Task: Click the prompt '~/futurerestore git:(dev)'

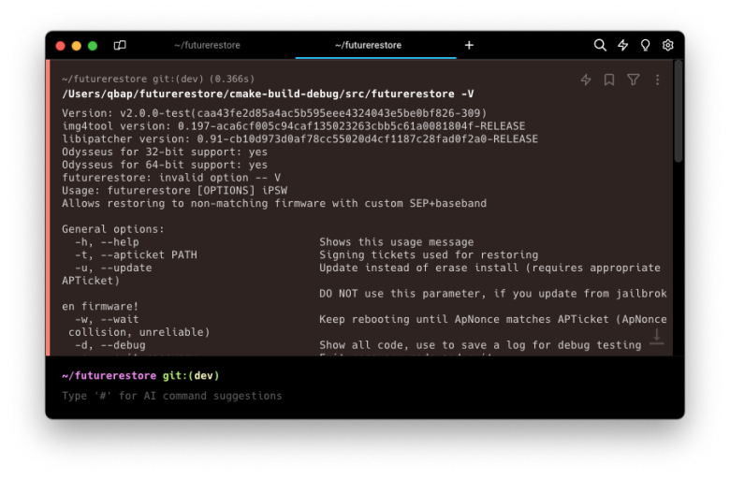Action: pos(140,376)
